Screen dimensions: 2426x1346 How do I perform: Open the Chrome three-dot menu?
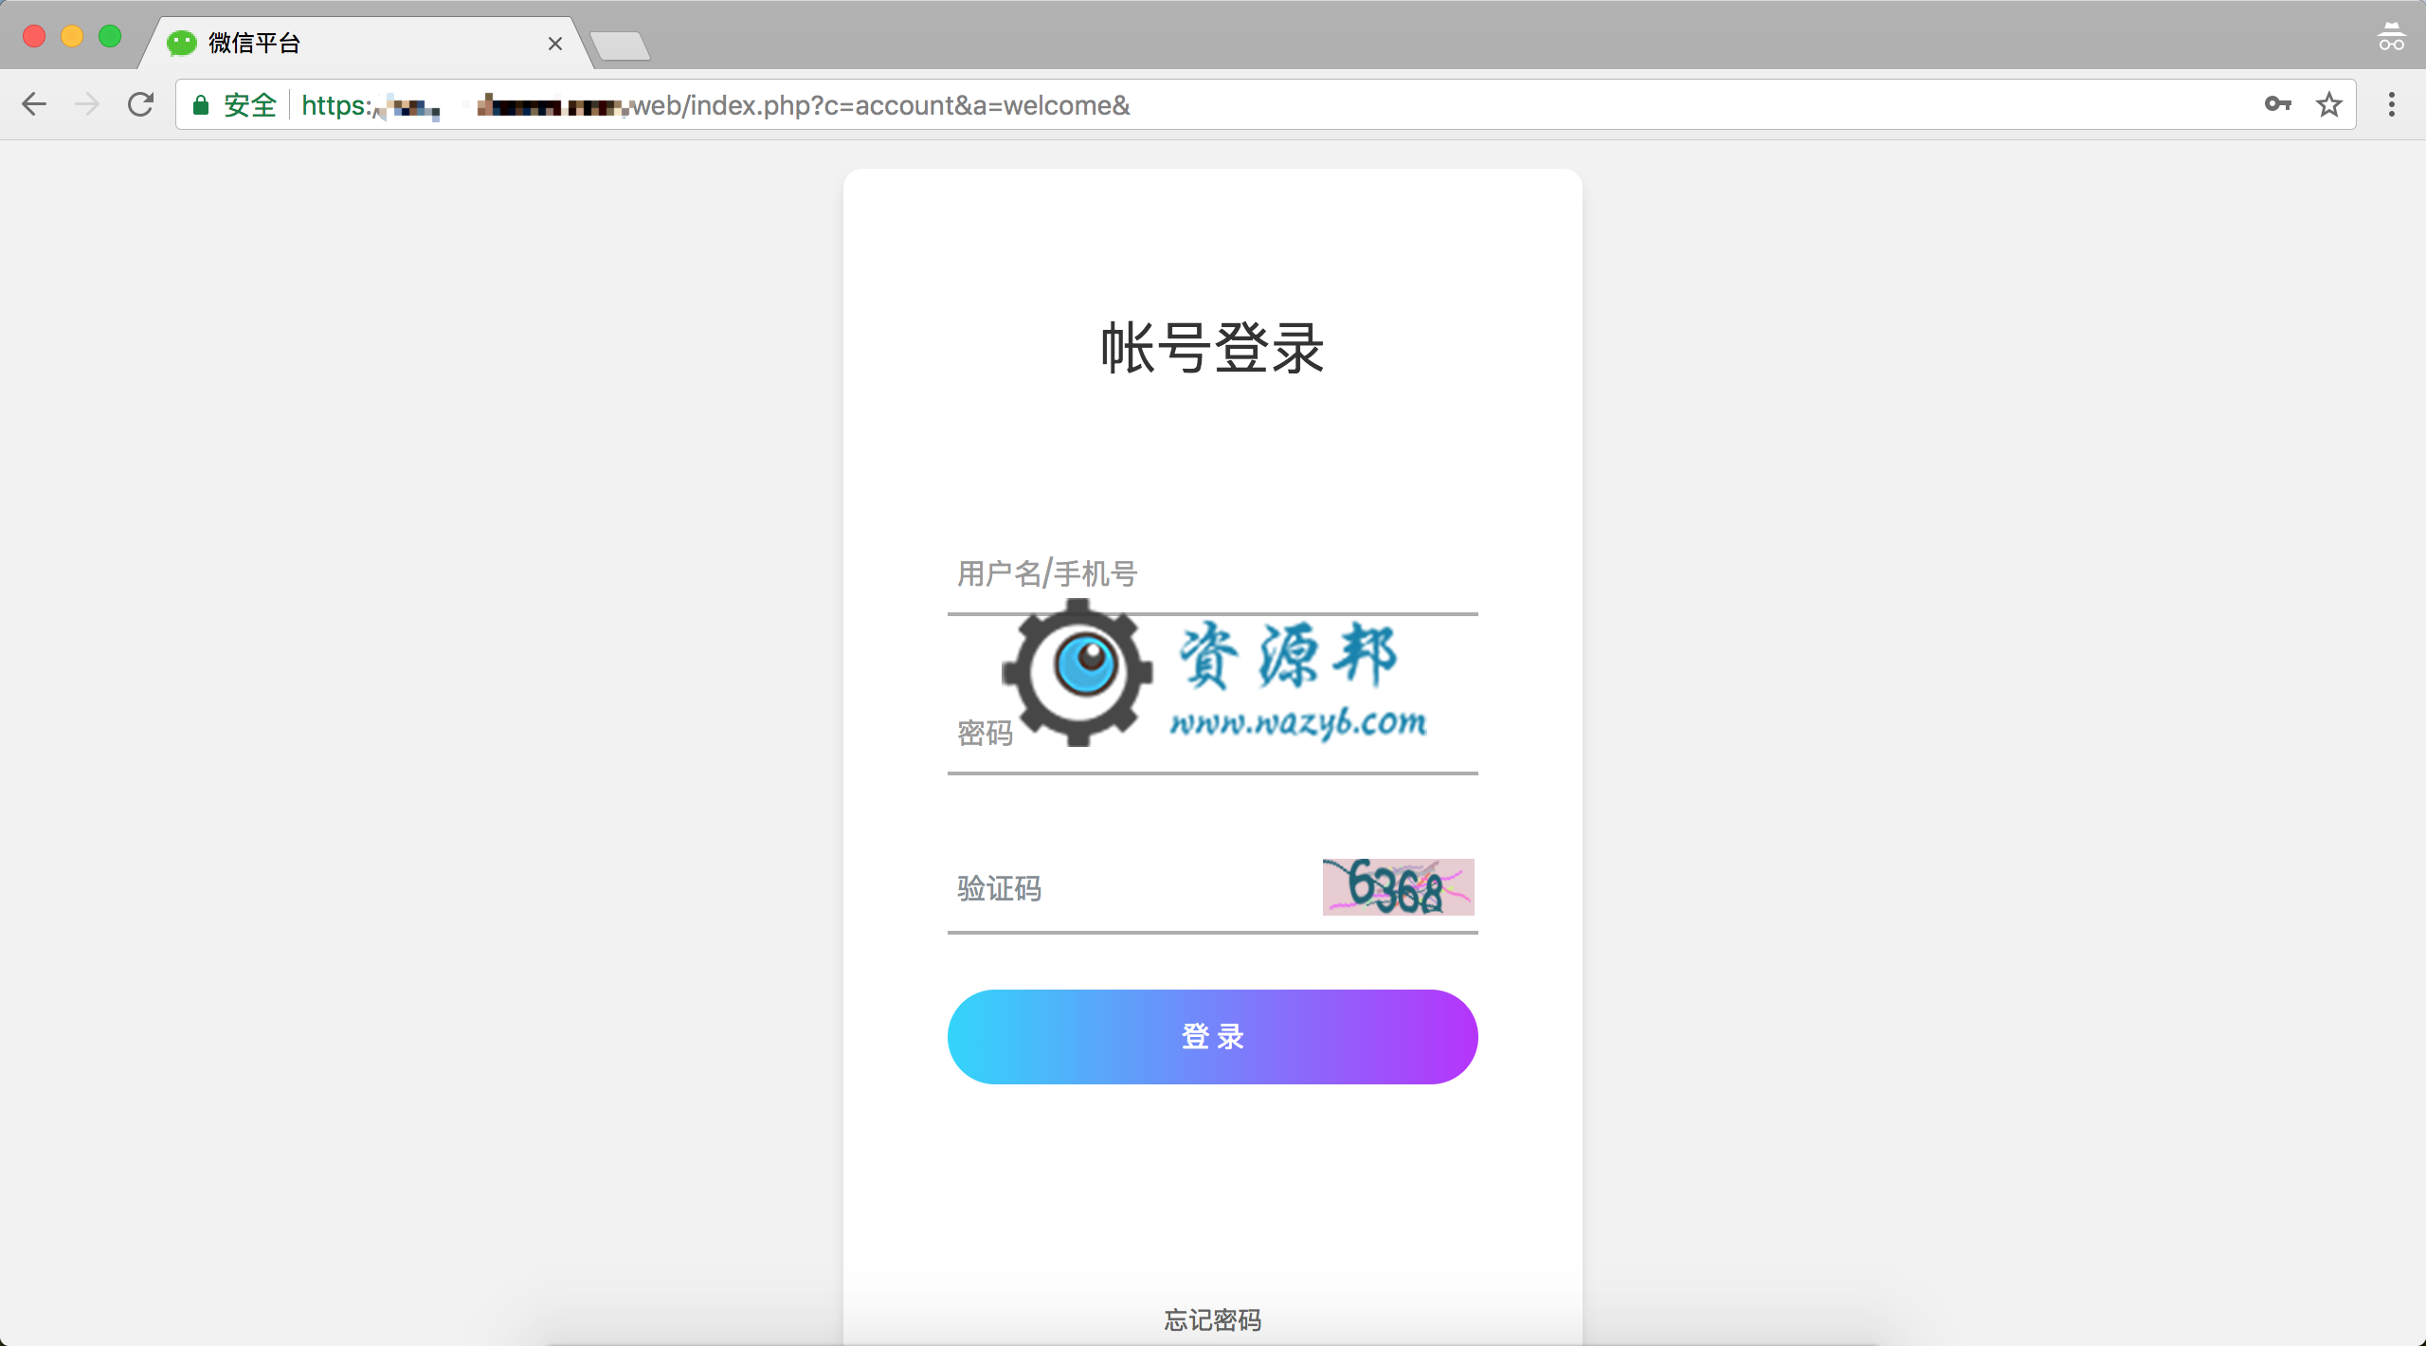2392,104
